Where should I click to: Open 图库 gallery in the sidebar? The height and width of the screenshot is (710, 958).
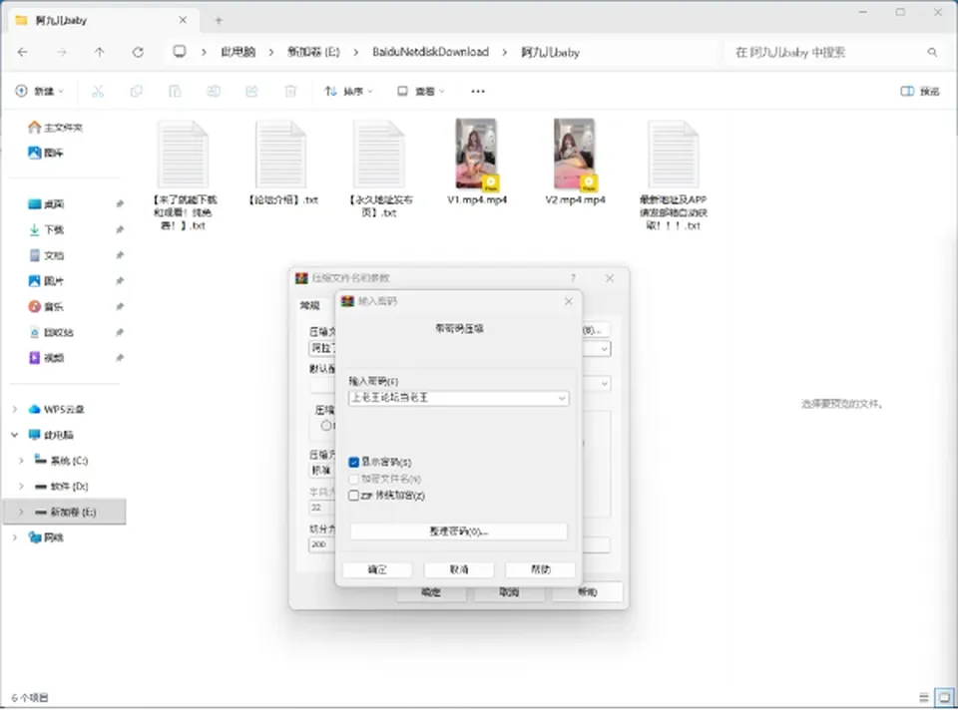pos(46,153)
